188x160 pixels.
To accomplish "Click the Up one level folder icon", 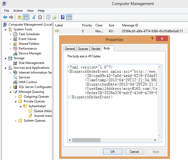I will (19, 17).
